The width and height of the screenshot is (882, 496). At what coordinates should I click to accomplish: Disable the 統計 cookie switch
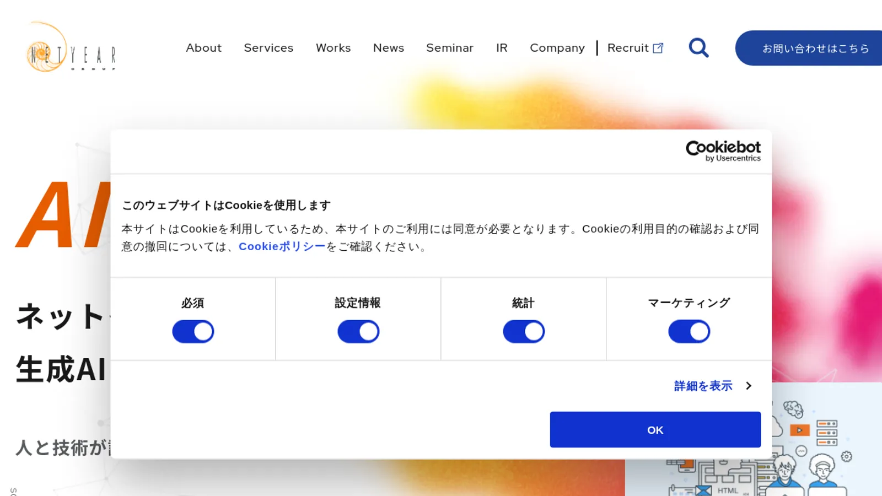pos(524,332)
